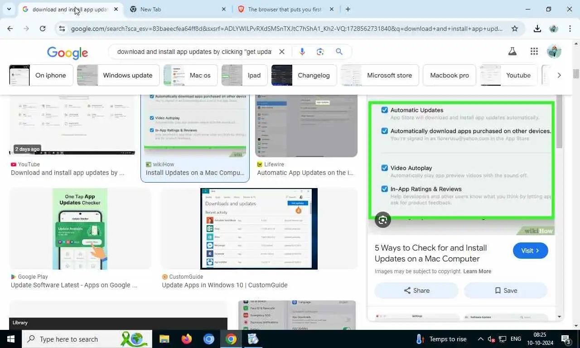This screenshot has height=348, width=580.
Task: Open the Windows Start menu
Action: 11,339
